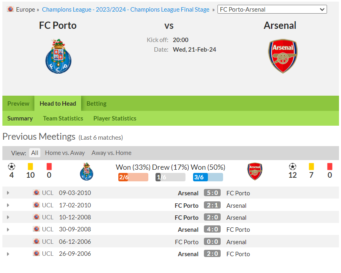Image resolution: width=341 pixels, height=273 pixels.
Task: Click the large Arsenal crest logo
Action: (x=283, y=56)
